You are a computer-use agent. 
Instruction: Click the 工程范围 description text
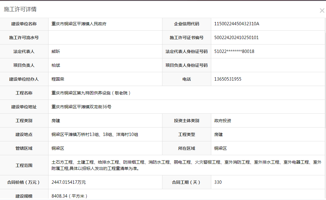tap(186, 165)
